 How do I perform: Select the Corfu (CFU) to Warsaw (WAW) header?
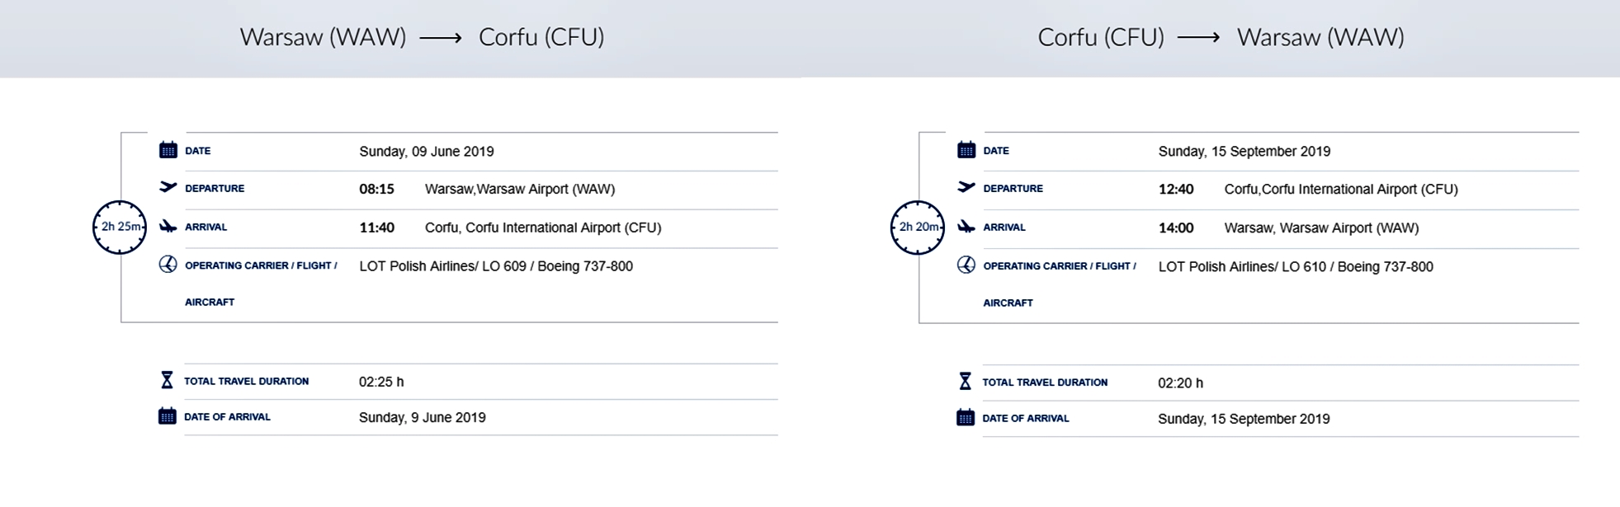[x=1221, y=37]
